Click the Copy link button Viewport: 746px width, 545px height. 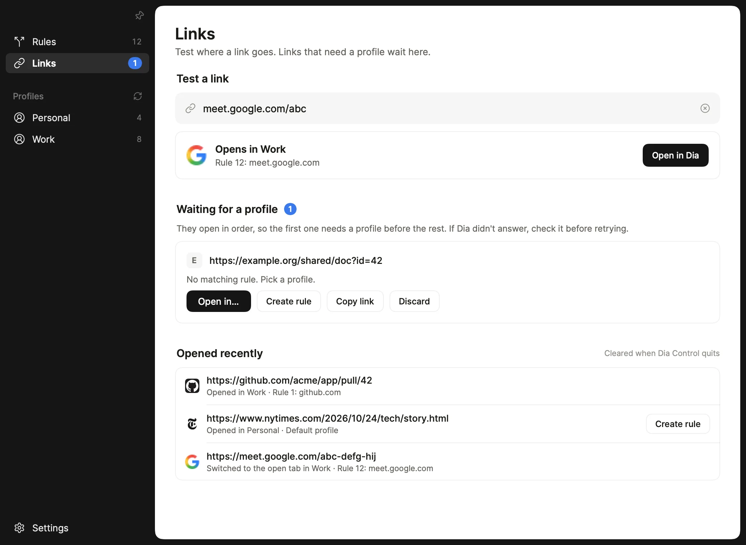(x=355, y=301)
